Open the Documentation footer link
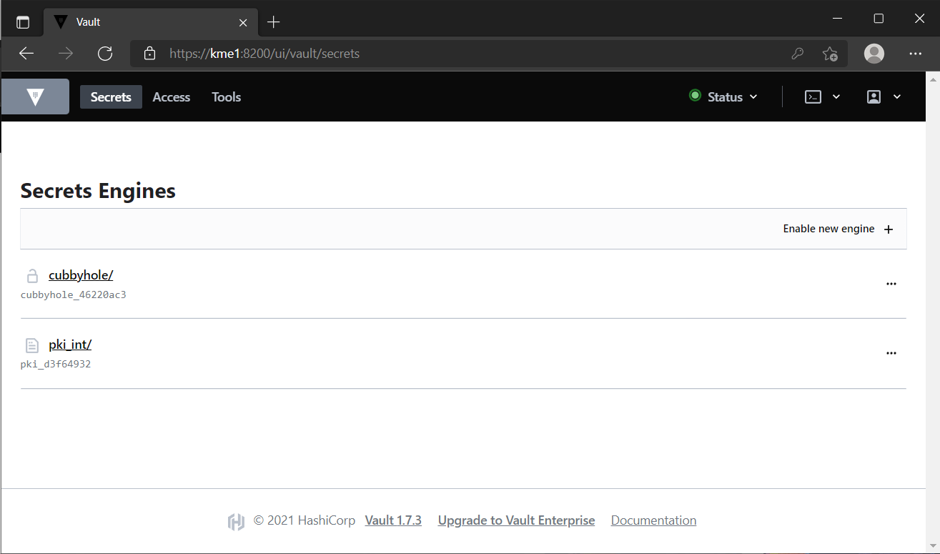This screenshot has width=940, height=554. click(x=653, y=520)
